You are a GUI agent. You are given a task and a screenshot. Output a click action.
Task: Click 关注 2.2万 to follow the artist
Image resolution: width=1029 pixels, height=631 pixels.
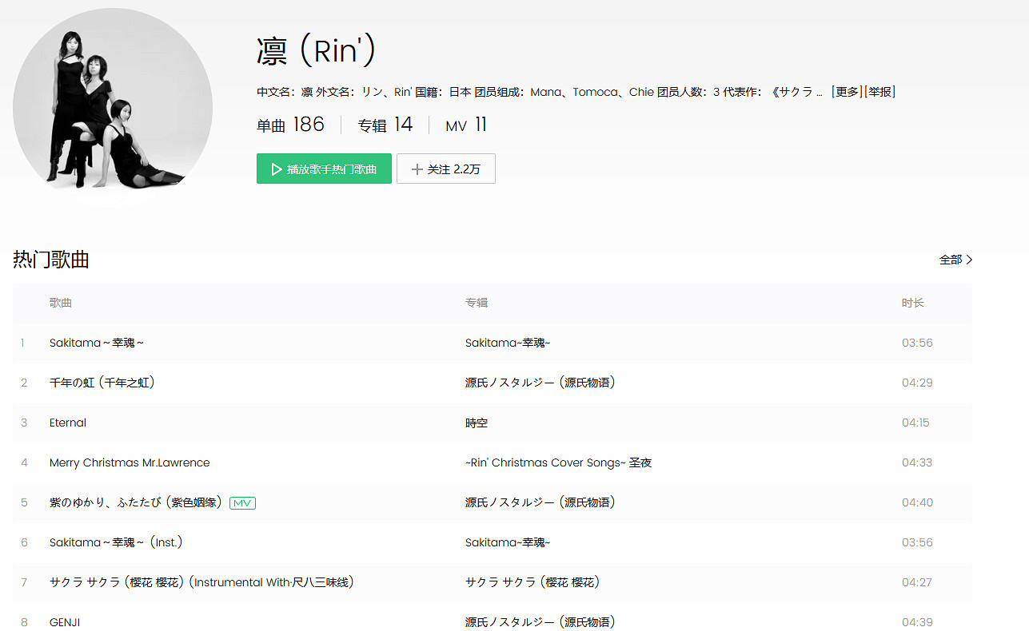(446, 169)
